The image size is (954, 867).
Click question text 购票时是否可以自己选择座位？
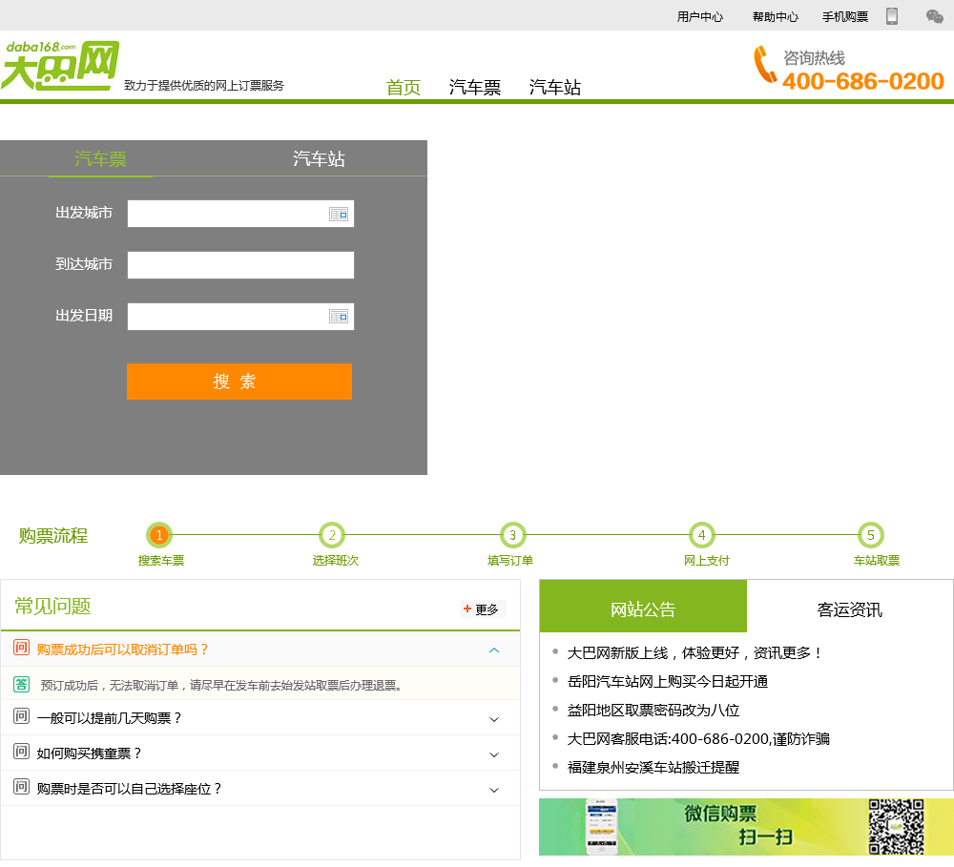(130, 789)
